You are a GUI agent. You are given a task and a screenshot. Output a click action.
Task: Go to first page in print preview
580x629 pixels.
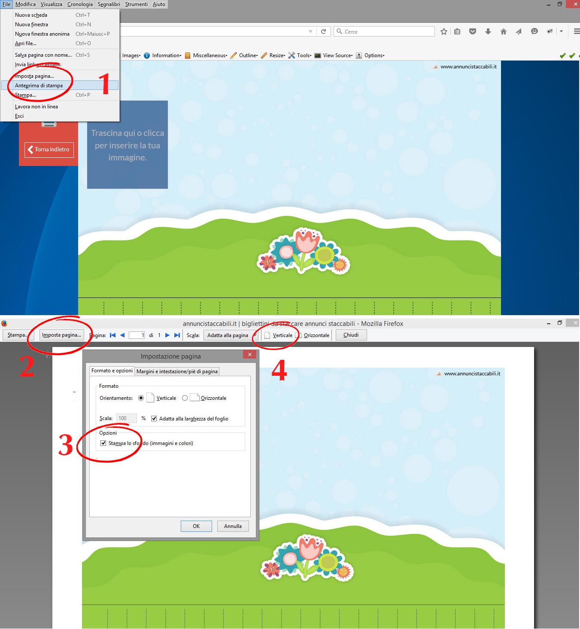point(113,335)
